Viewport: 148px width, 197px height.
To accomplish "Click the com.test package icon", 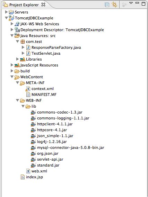I will coord(23,42).
